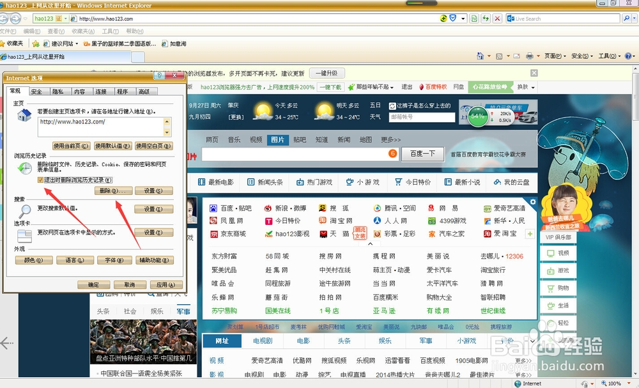This screenshot has width=639, height=388.
Task: Open the 安全(S) command bar dropdown
Action: [x=582, y=56]
